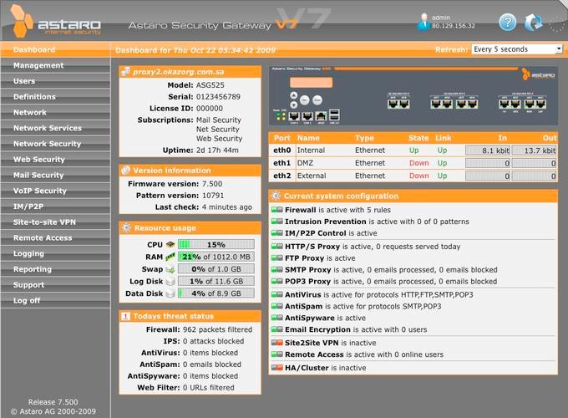Click the Firewall status indicator

click(x=277, y=210)
